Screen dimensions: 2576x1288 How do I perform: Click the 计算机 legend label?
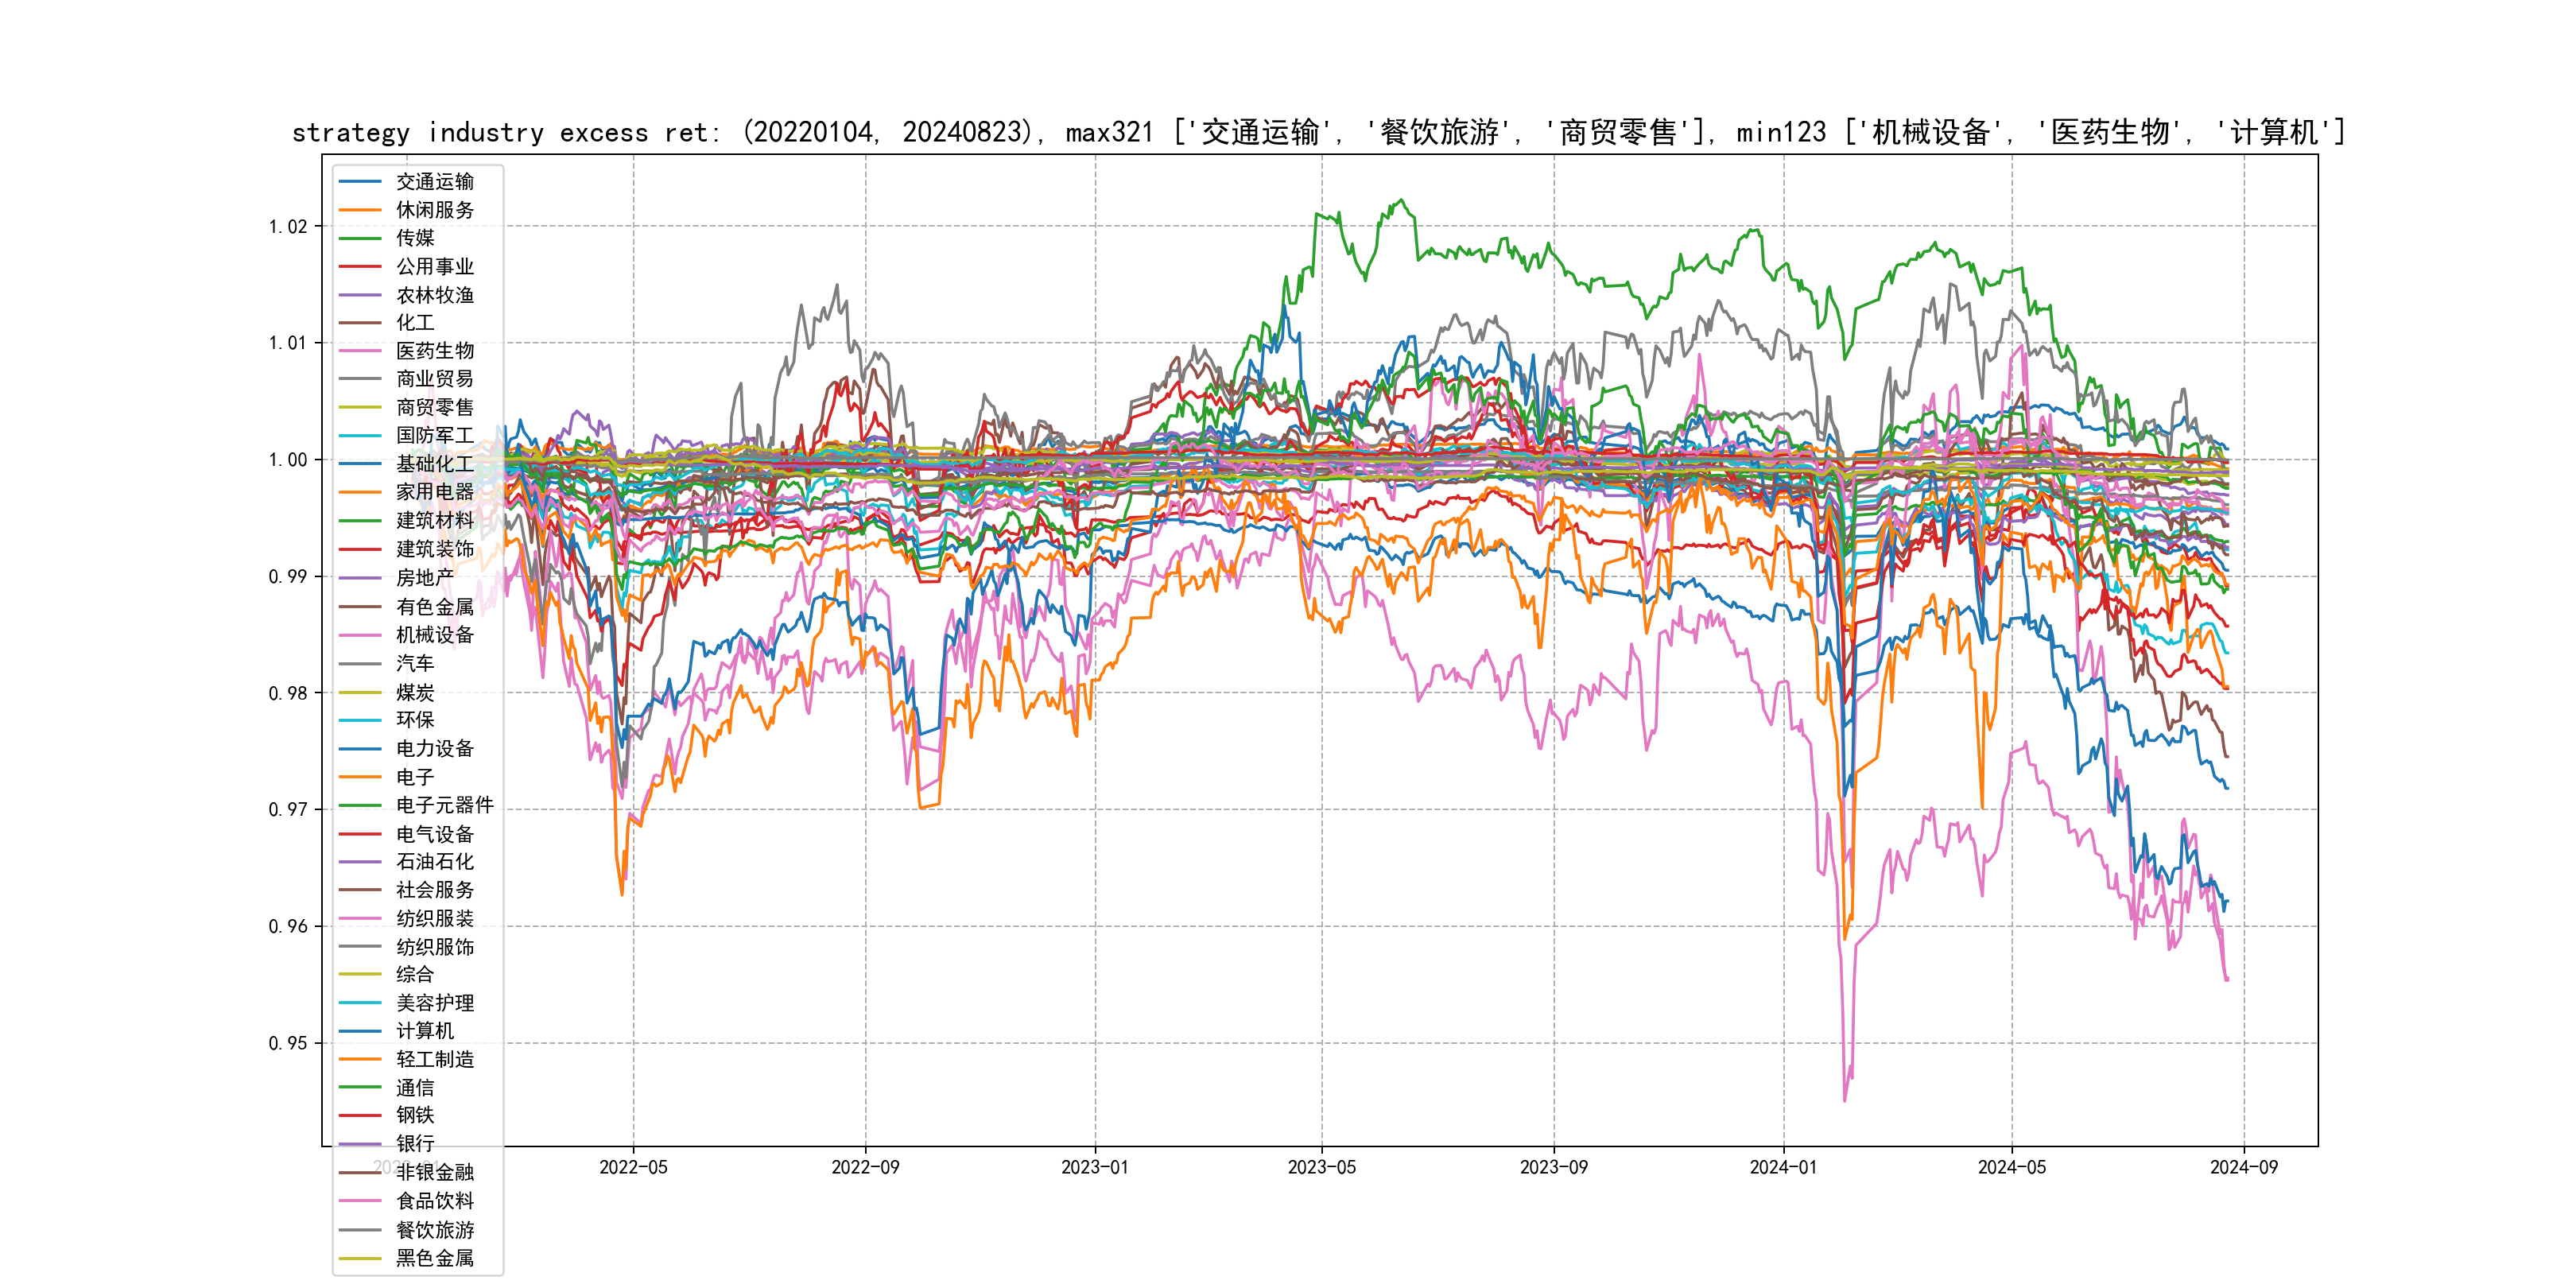click(x=424, y=1031)
